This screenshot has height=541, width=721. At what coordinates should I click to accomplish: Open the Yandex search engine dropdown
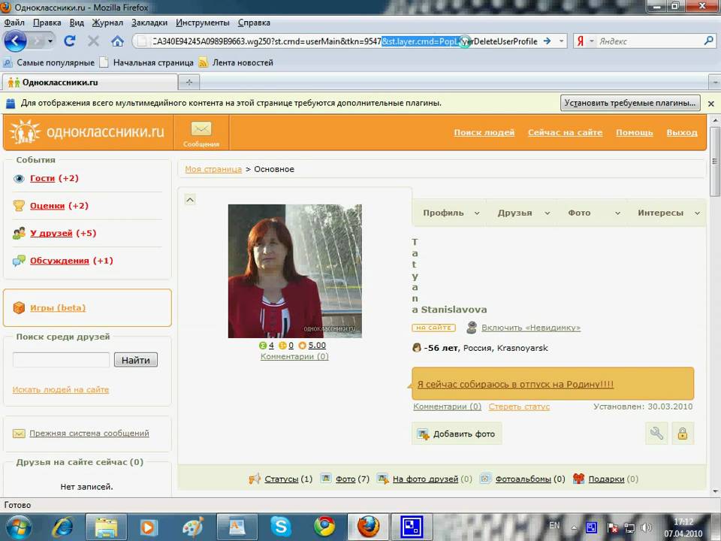point(591,41)
